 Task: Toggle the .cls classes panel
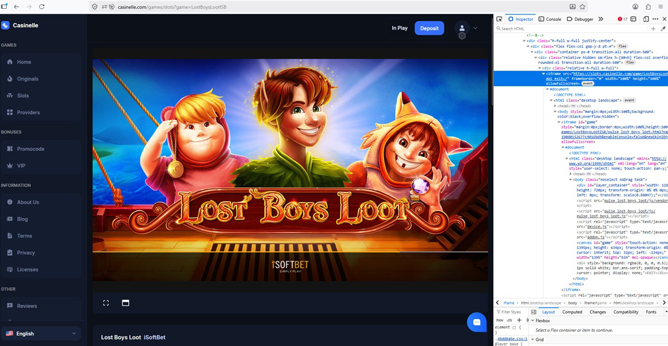point(509,320)
